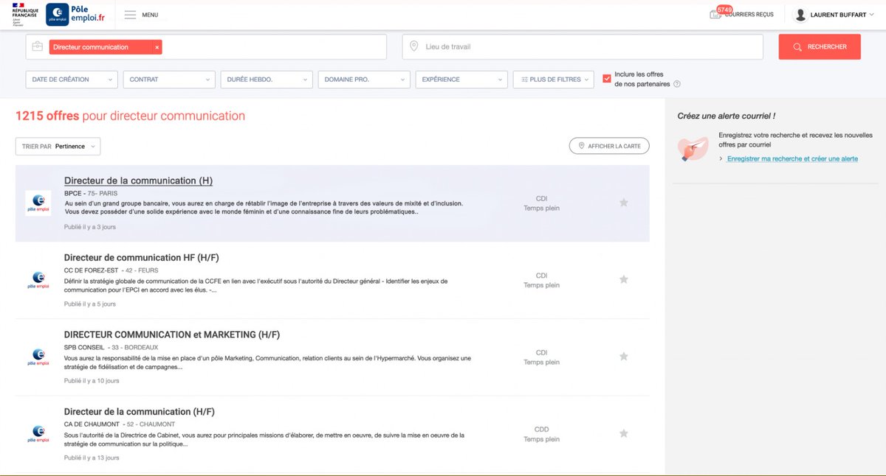
Task: Click the 'CA DE CHAUMONT - 52 - CHAUMONT' text
Action: coord(120,424)
